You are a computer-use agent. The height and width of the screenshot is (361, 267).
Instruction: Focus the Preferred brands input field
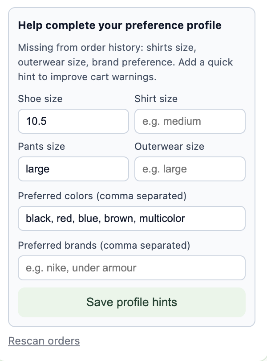coord(131,268)
